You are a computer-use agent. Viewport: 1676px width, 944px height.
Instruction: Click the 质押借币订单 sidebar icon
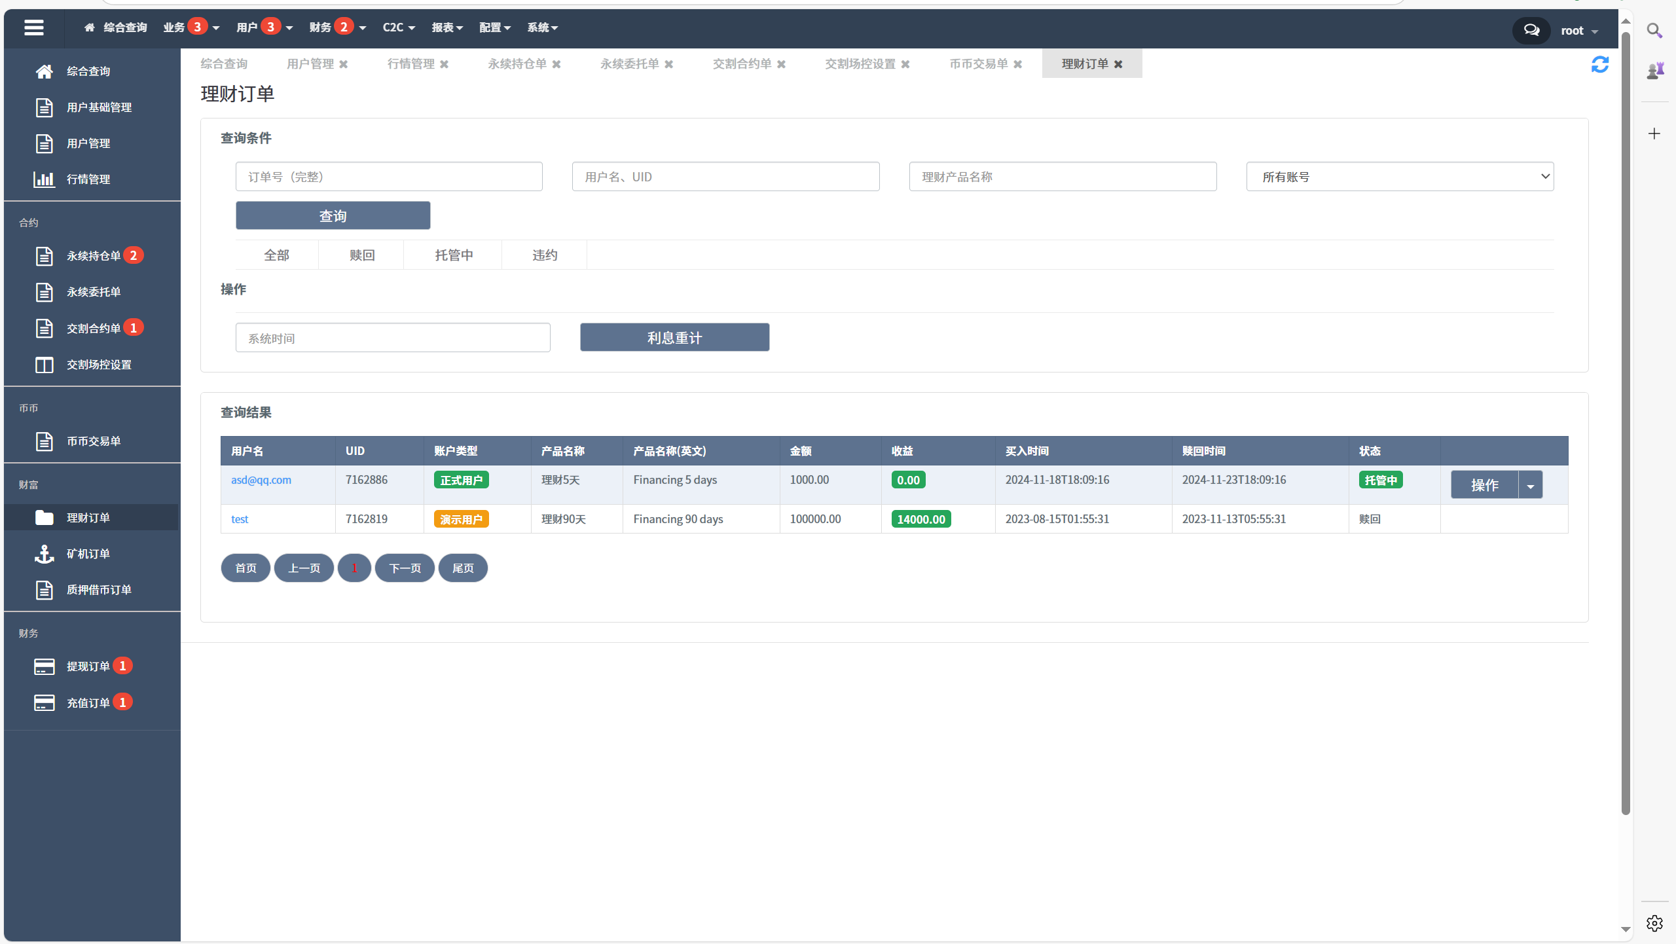pos(44,589)
